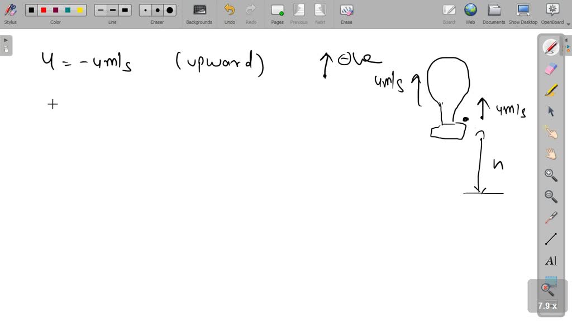
Task: Select the Highlighter tool
Action: coord(551,90)
